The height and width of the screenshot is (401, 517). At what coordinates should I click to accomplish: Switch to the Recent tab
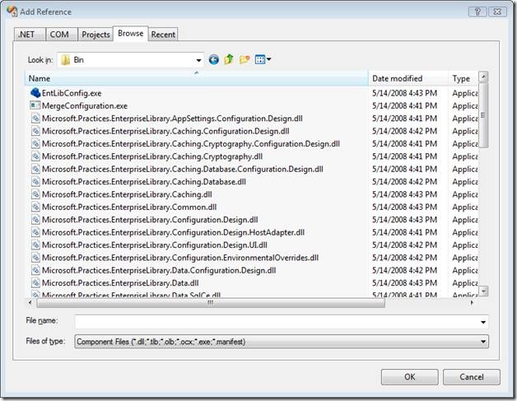click(x=163, y=35)
